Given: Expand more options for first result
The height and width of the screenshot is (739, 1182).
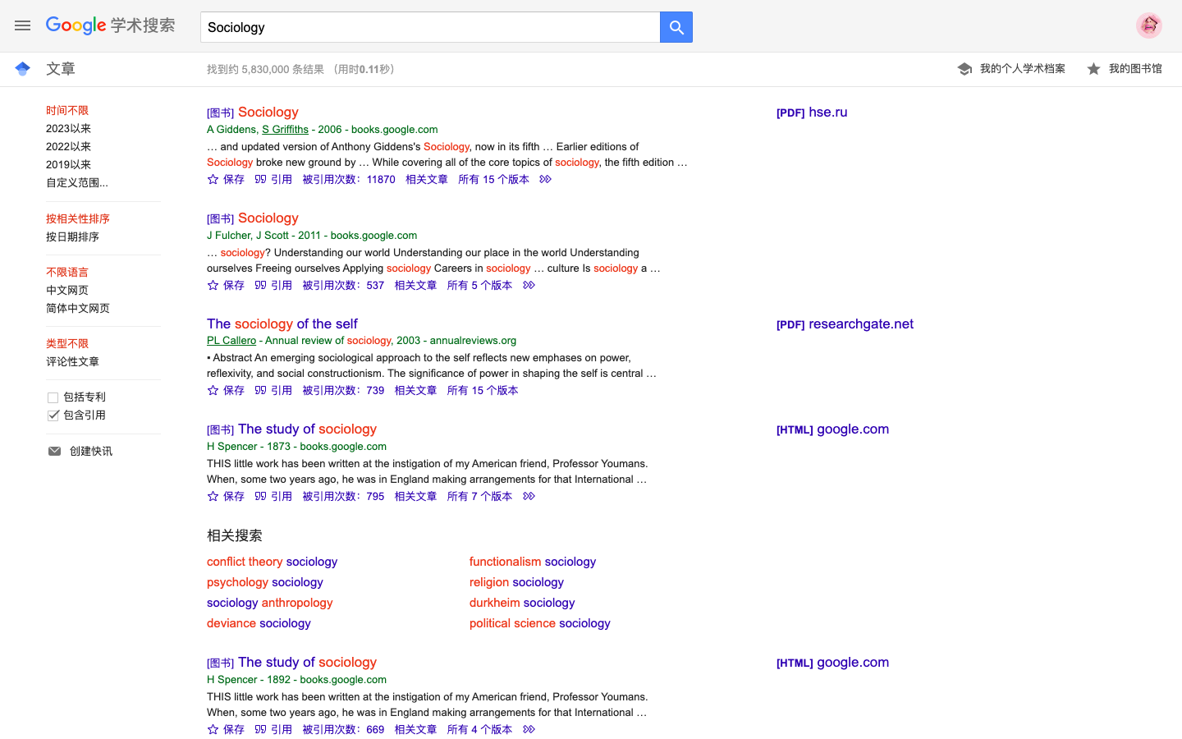Looking at the screenshot, I should pos(545,179).
